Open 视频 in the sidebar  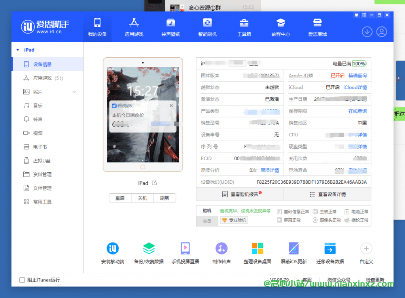pos(47,133)
